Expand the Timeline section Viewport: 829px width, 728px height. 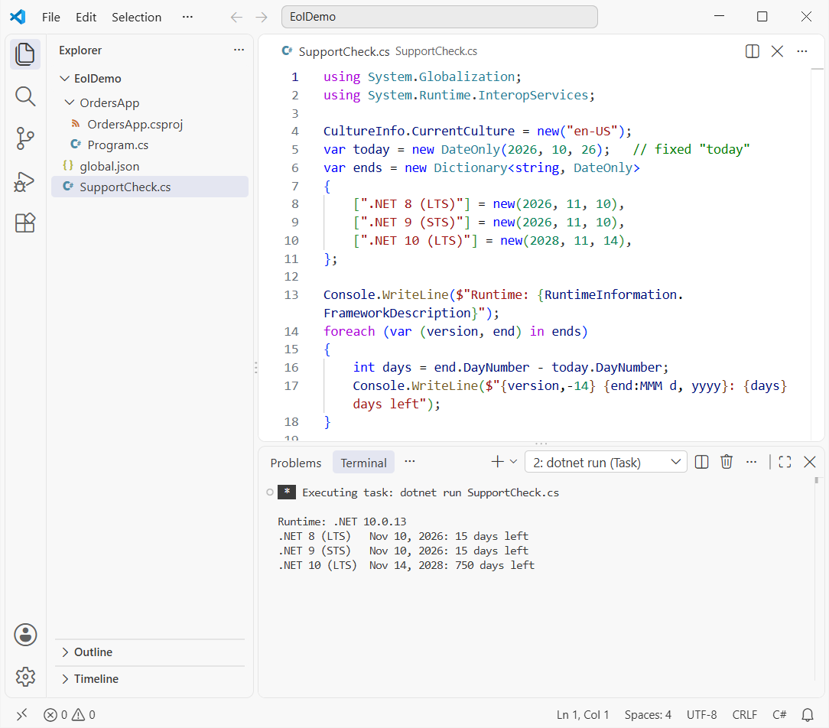tap(150, 679)
